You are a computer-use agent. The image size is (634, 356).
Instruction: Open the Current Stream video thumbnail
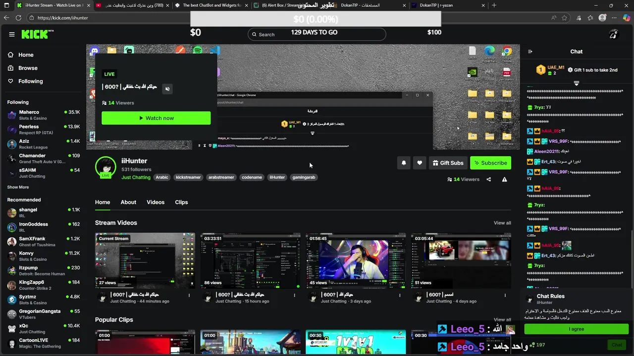[145, 260]
